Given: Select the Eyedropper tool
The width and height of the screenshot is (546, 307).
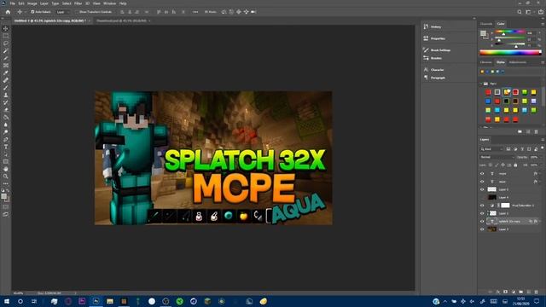Looking at the screenshot, I should point(6,72).
